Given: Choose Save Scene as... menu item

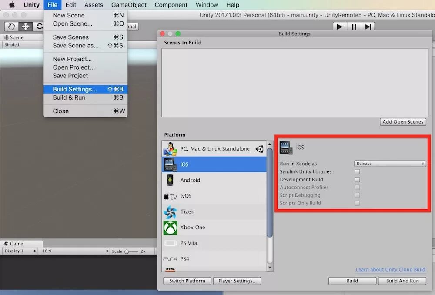Looking at the screenshot, I should click(85, 46).
